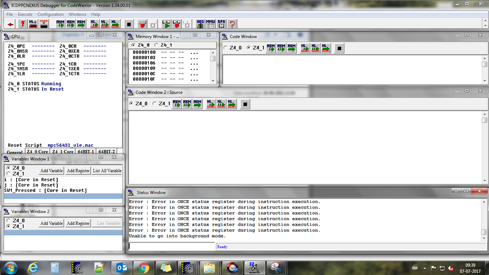
Task: Click the red-dot both-cores stop toolbar icon
Action: (x=177, y=24)
